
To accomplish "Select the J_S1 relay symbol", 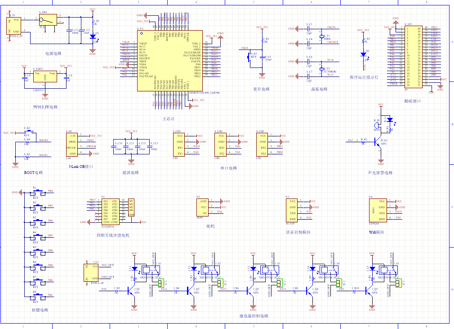I will tap(150, 270).
